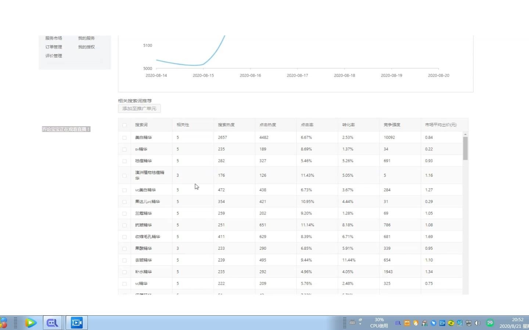Click the 搜索词 column header
This screenshot has height=330, width=529.
[141, 125]
